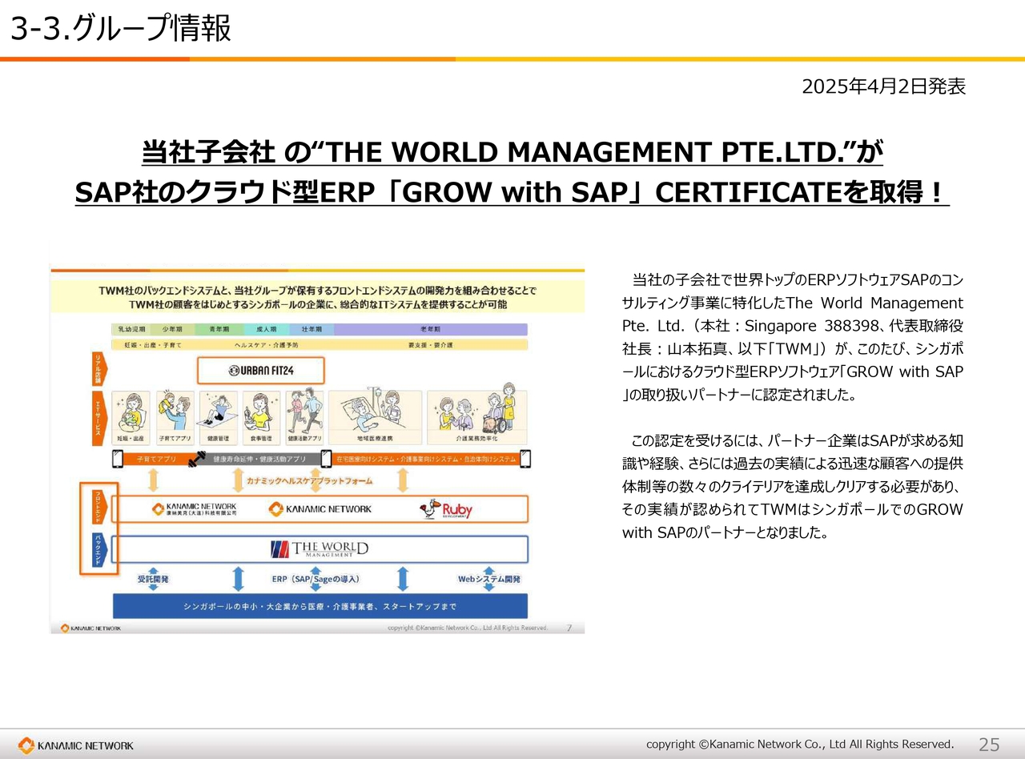Click the 在宅医療向けシステム orange bar segment

[x=426, y=460]
